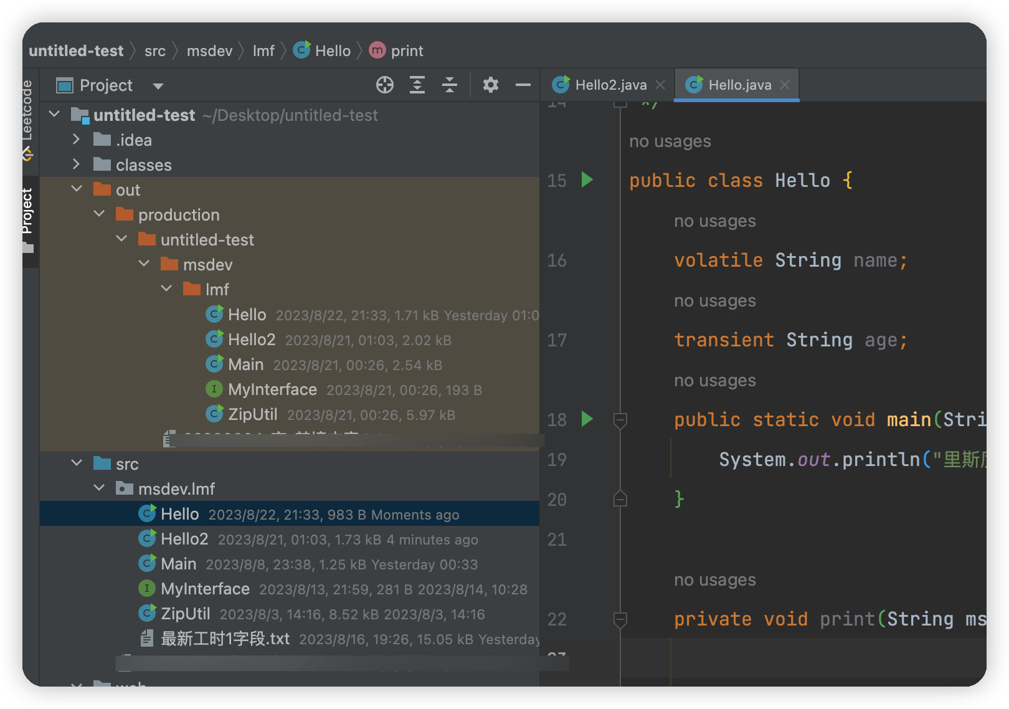The width and height of the screenshot is (1009, 709).
Task: Collapse the src folder
Action: click(77, 464)
